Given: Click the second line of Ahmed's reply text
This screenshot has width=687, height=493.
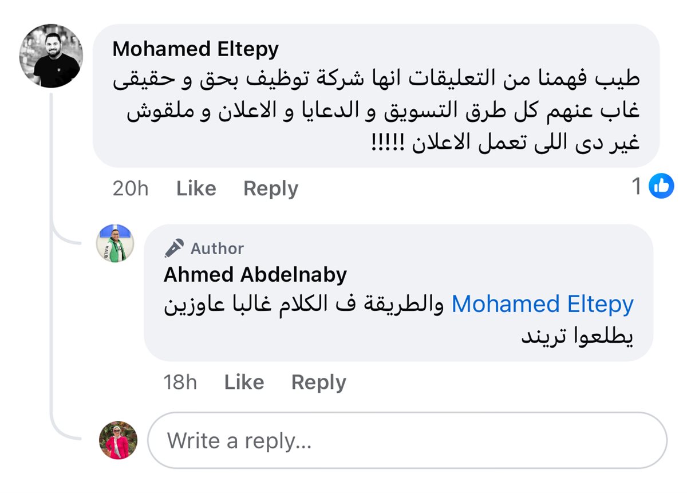Looking at the screenshot, I should coord(577,336).
